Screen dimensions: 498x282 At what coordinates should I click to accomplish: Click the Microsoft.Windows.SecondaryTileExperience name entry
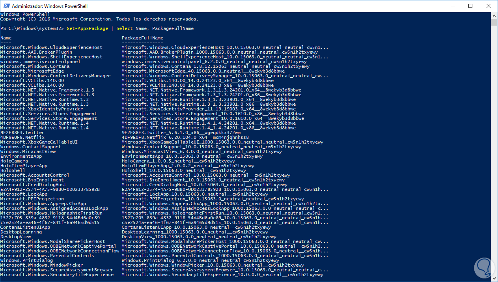point(57,275)
